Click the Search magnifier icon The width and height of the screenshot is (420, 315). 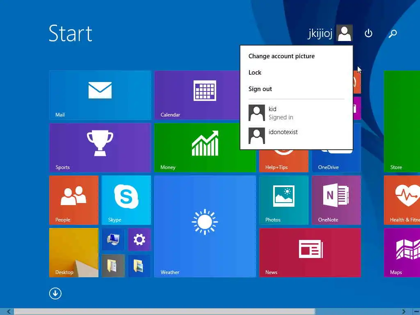coord(393,33)
